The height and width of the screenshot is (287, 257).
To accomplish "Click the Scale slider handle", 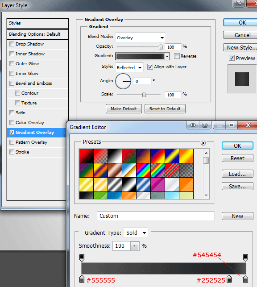I will (144, 95).
